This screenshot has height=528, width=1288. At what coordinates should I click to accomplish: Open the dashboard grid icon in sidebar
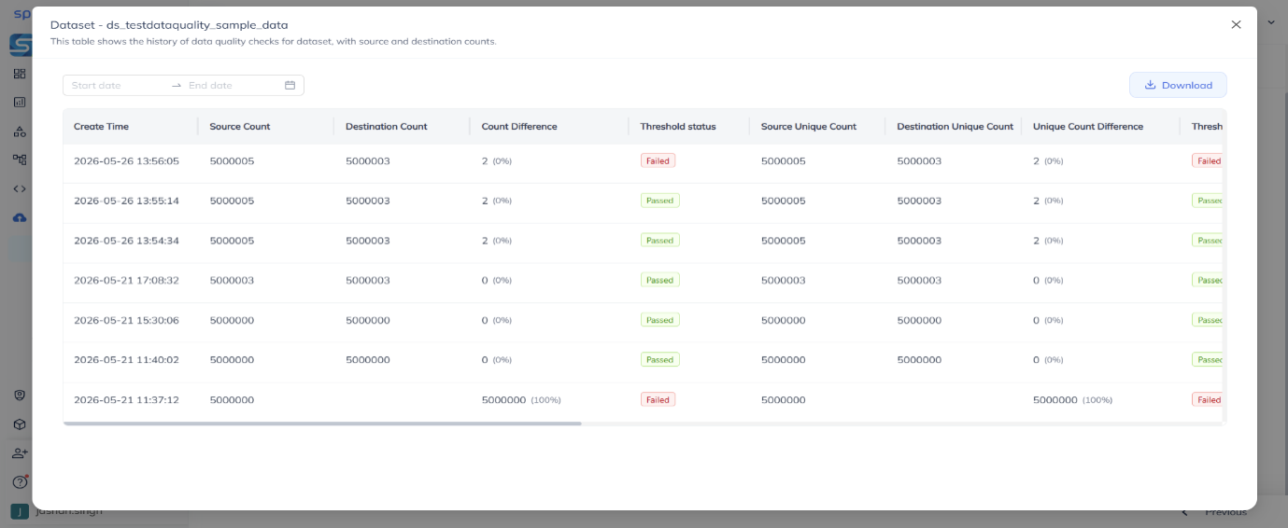[x=20, y=74]
